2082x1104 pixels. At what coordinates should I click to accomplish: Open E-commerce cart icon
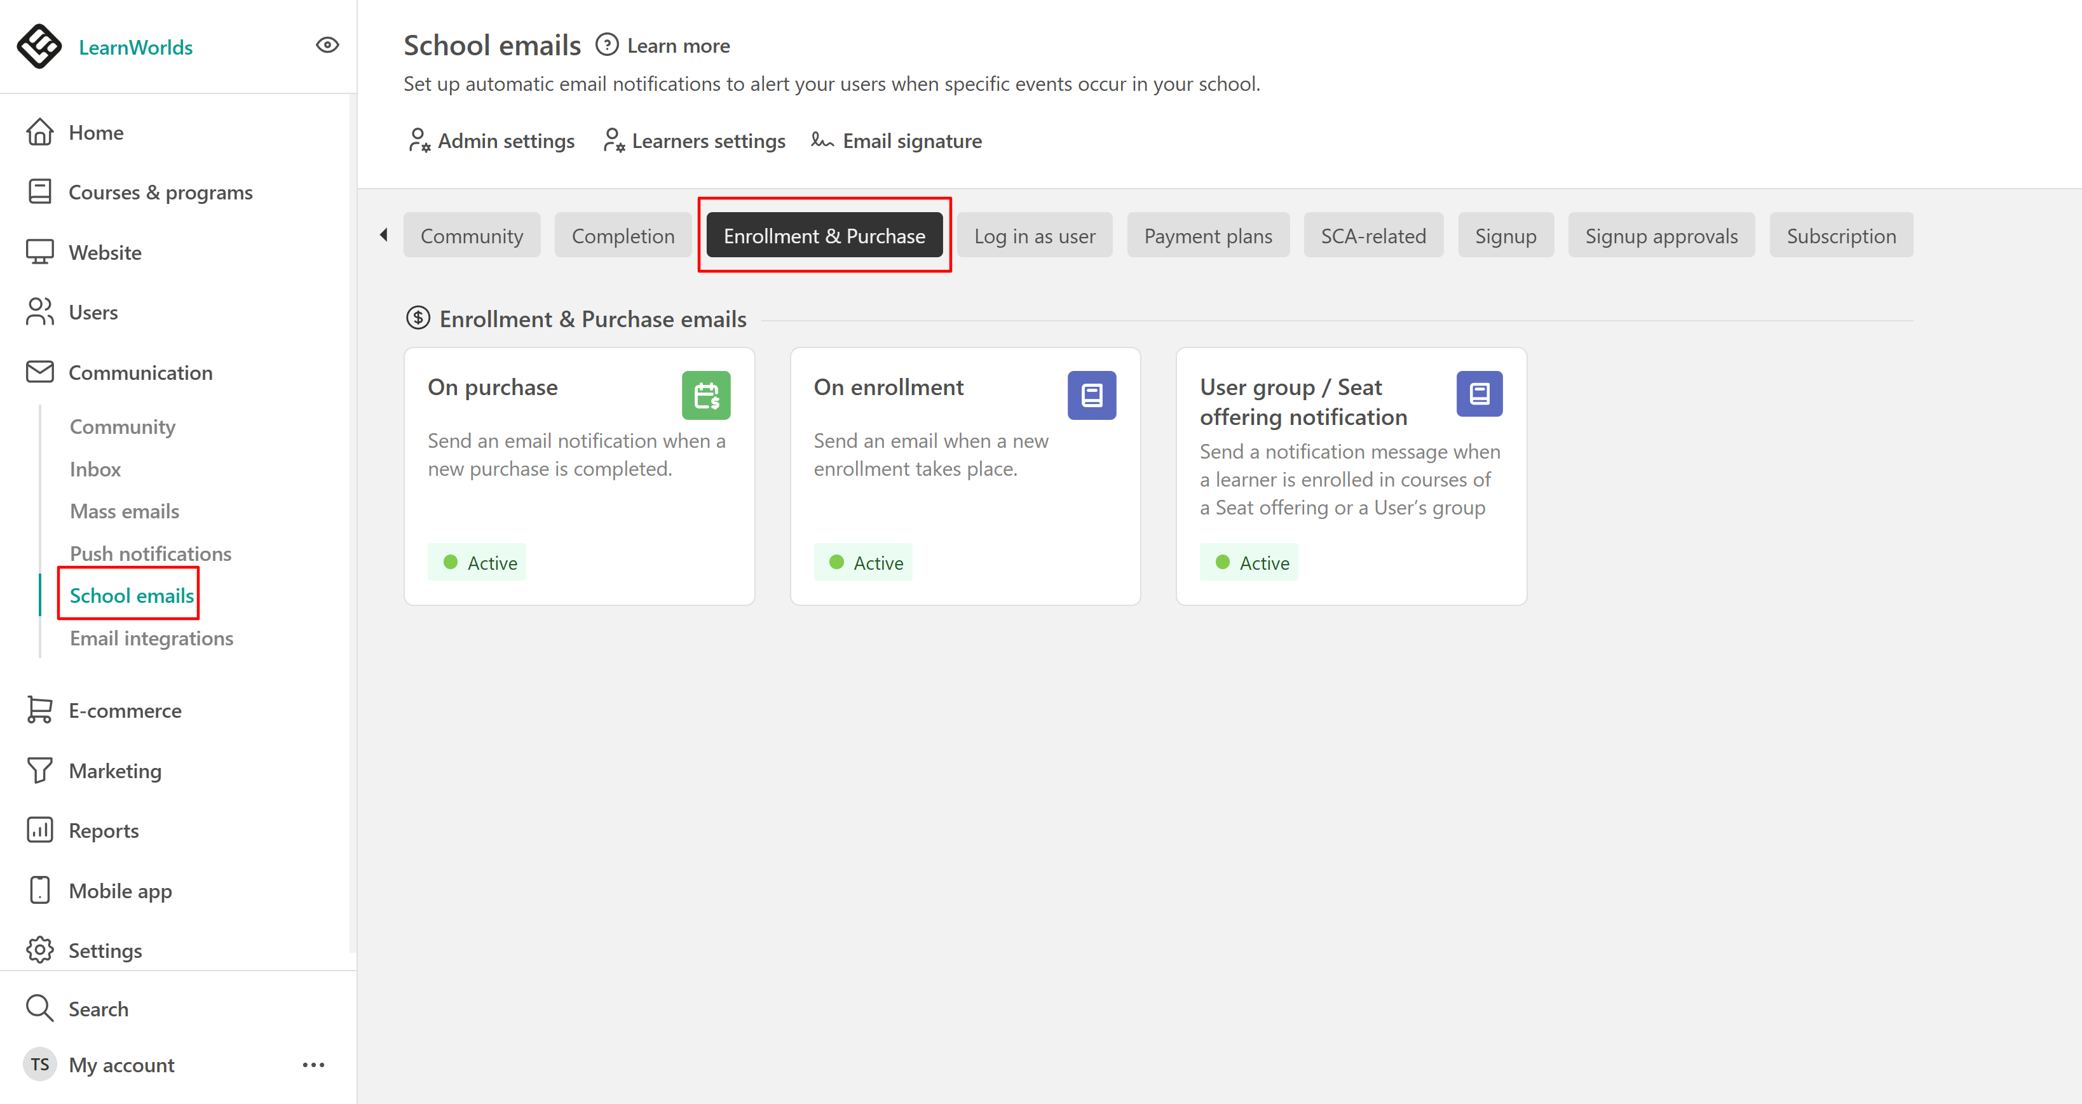click(39, 710)
